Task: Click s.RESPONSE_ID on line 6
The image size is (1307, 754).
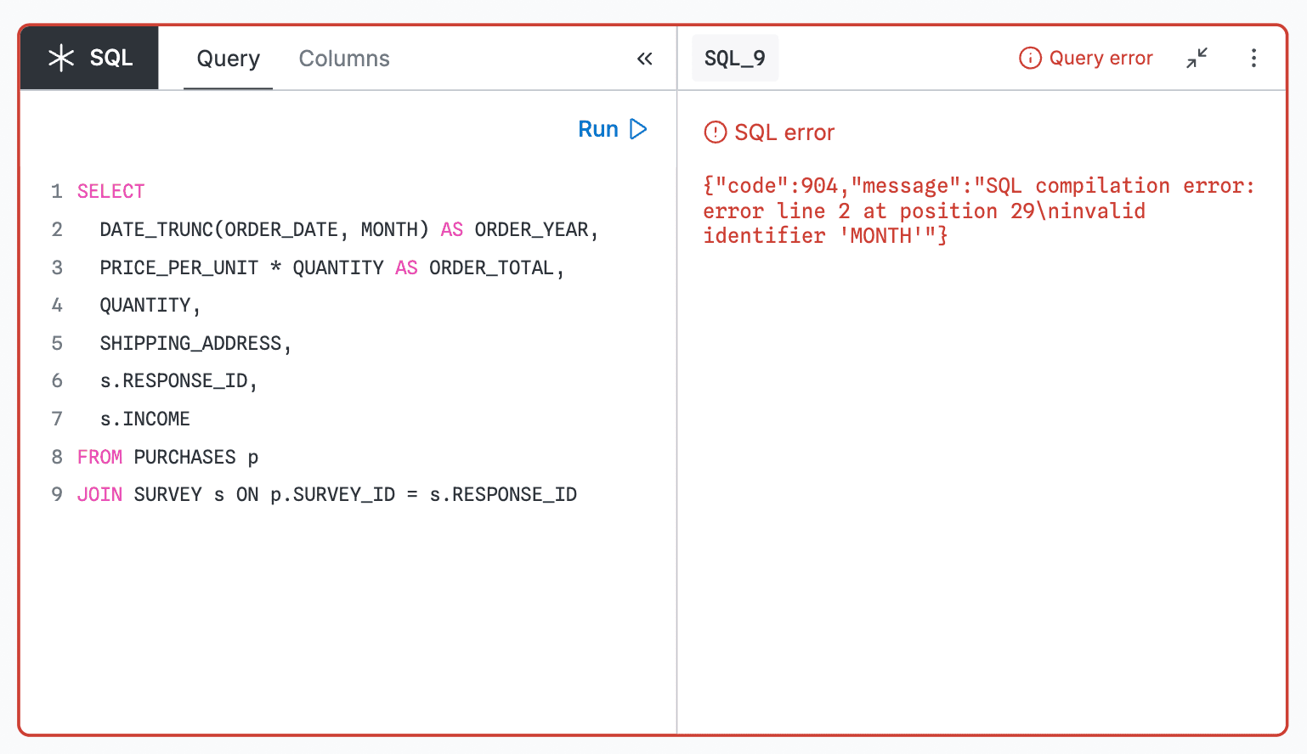Action: tap(174, 381)
